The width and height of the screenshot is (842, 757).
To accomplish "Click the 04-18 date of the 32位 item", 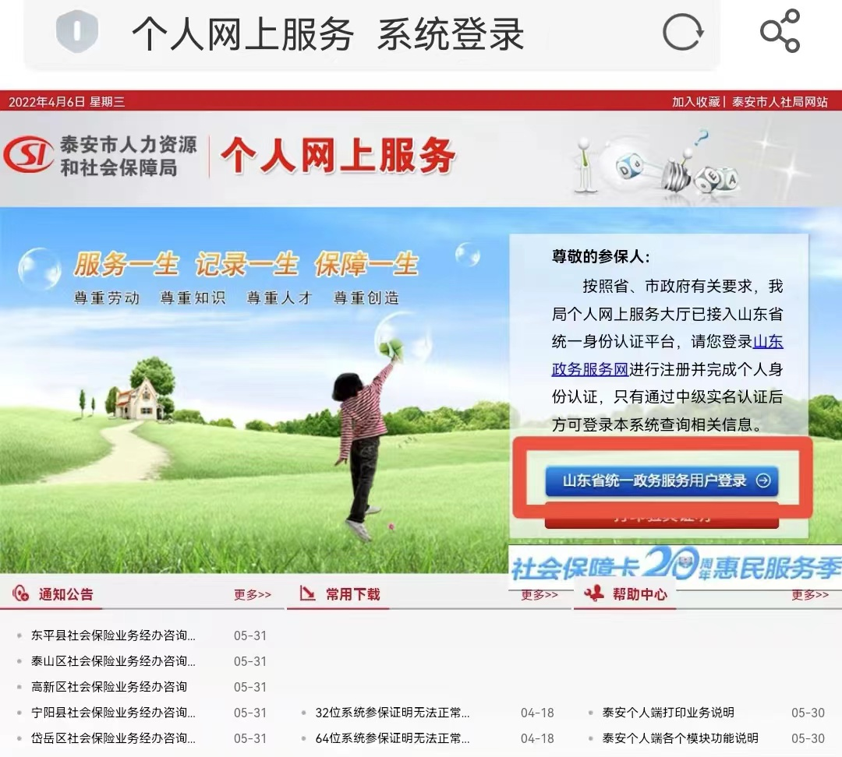I will tap(537, 713).
